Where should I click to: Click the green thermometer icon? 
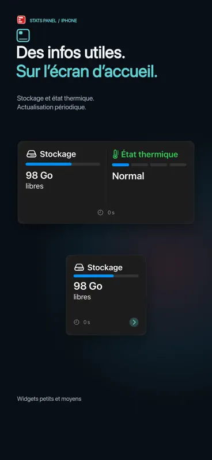click(x=116, y=154)
